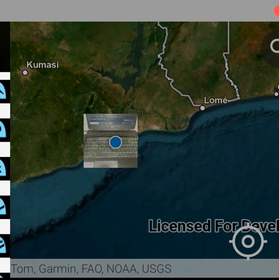Click Togo territory between the white border lines
The width and height of the screenshot is (279, 280).
pyautogui.click(x=196, y=60)
